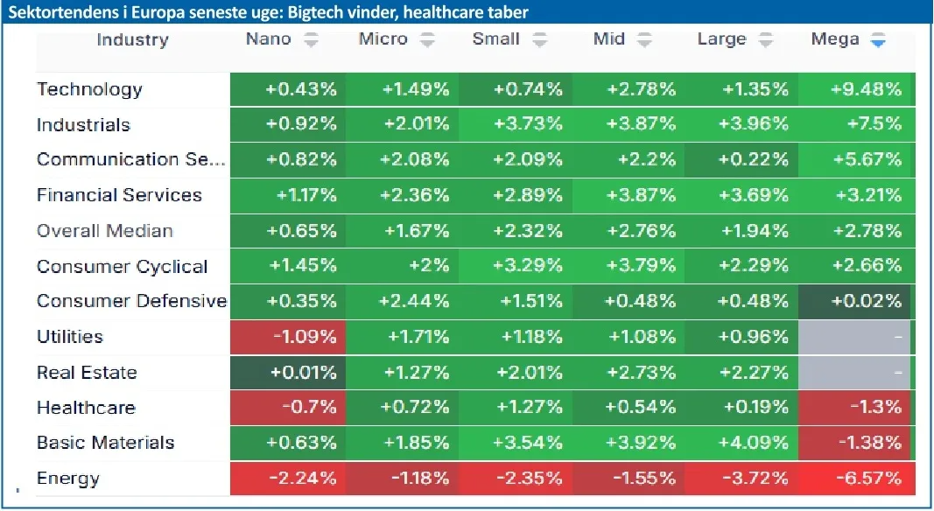Click the +9.48% Technology Mega cell
The width and height of the screenshot is (934, 511).
(x=856, y=89)
